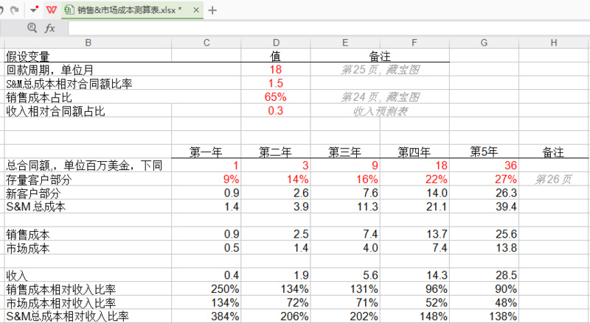Select the 销售成本相对收入比率 row label
The height and width of the screenshot is (323, 590).
[88, 289]
